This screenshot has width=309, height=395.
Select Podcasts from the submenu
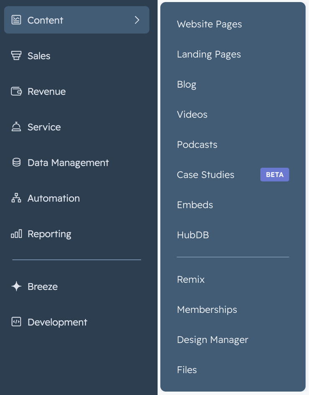click(197, 144)
